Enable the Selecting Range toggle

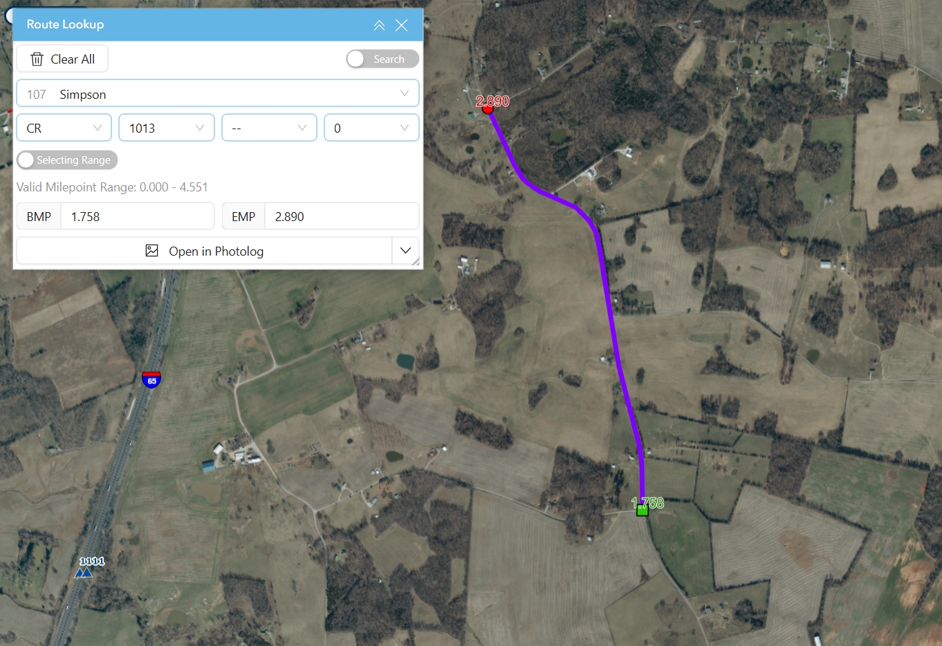[x=67, y=160]
